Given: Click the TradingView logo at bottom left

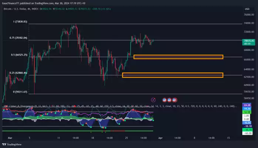Looking at the screenshot, I should pyautogui.click(x=12, y=144).
